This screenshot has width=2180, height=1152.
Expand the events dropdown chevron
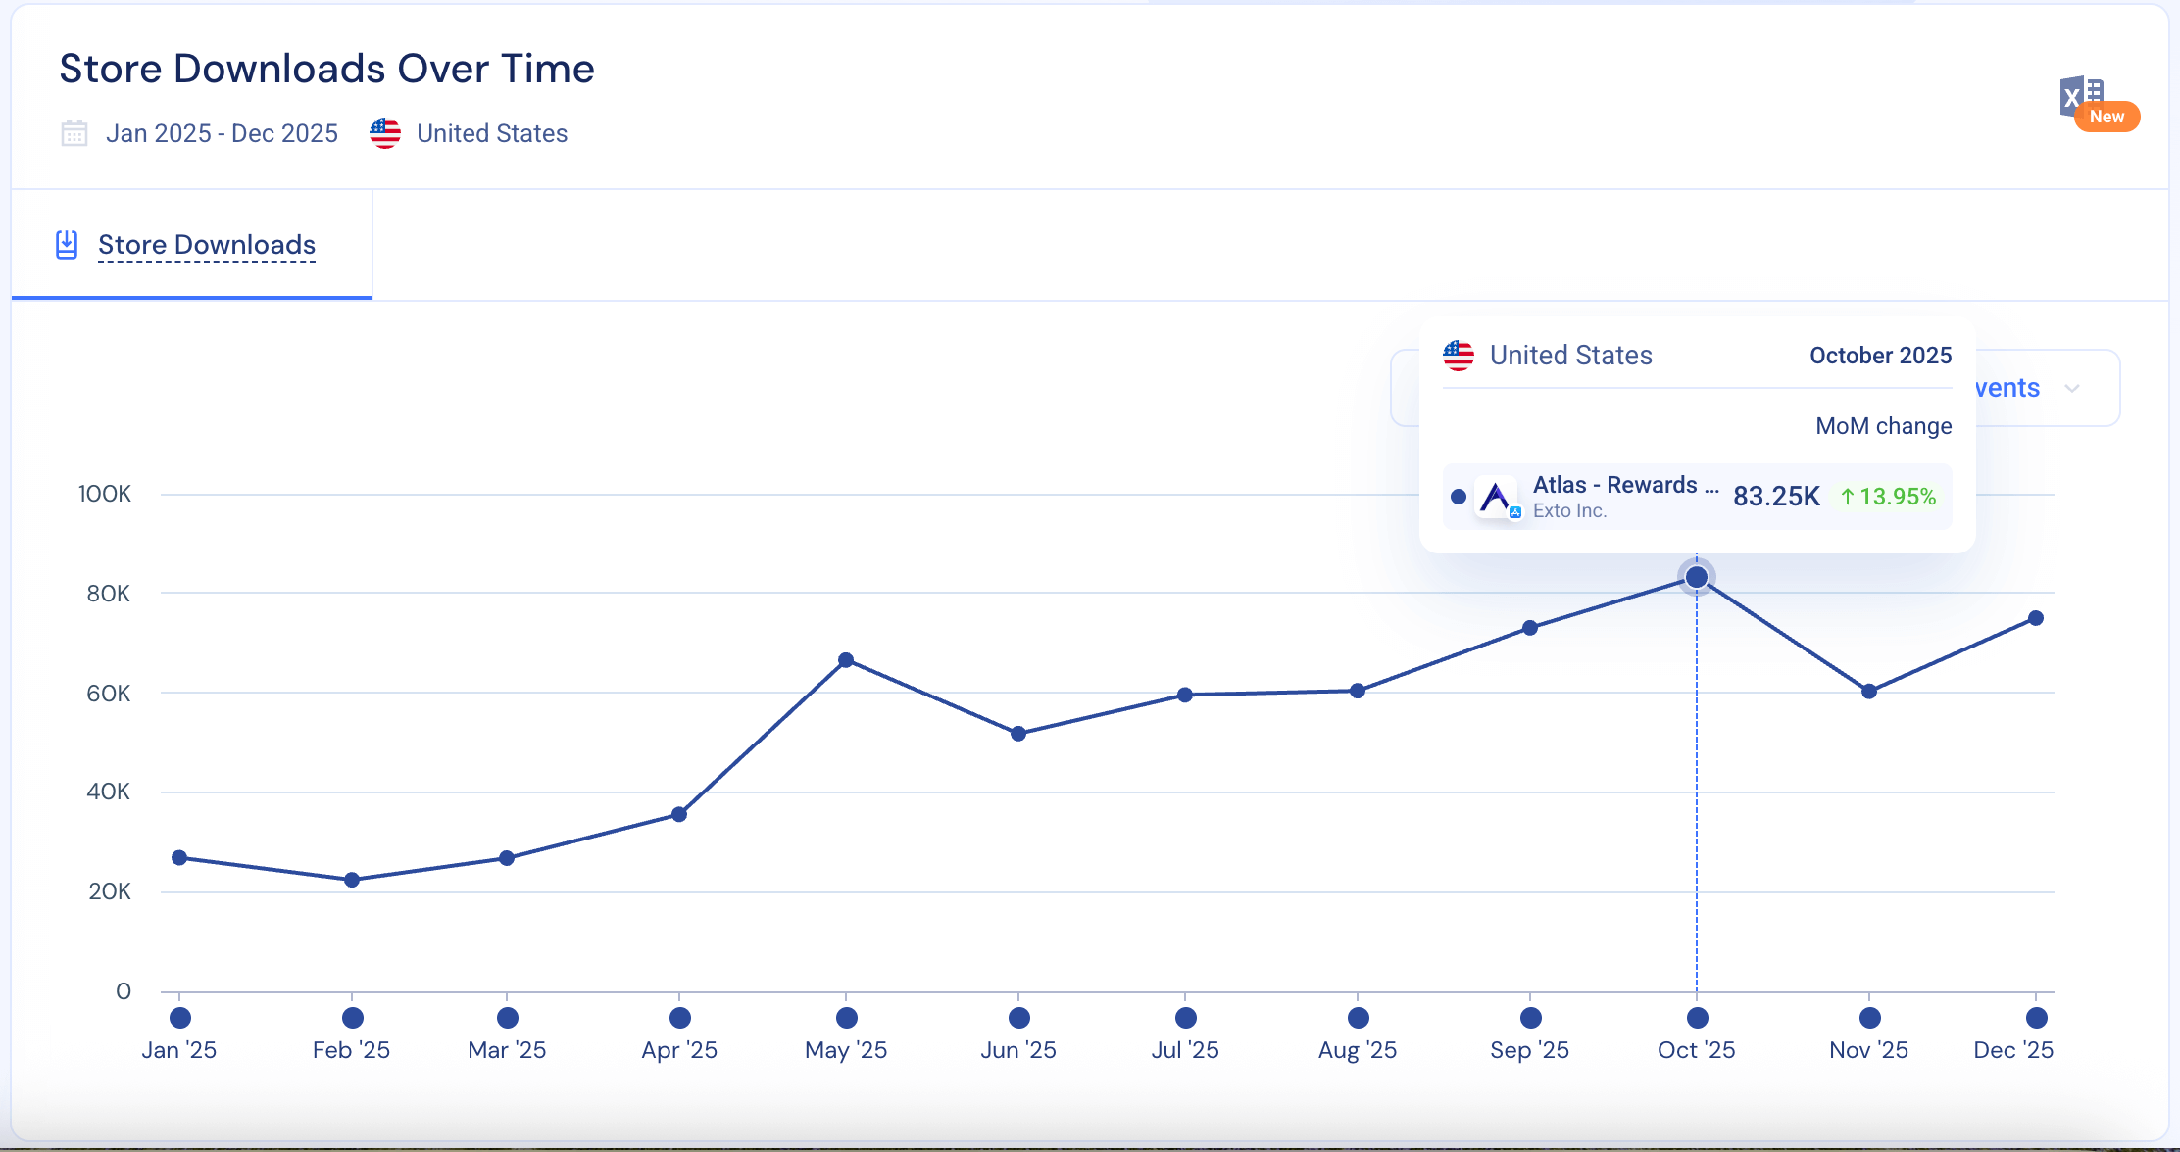(2072, 389)
